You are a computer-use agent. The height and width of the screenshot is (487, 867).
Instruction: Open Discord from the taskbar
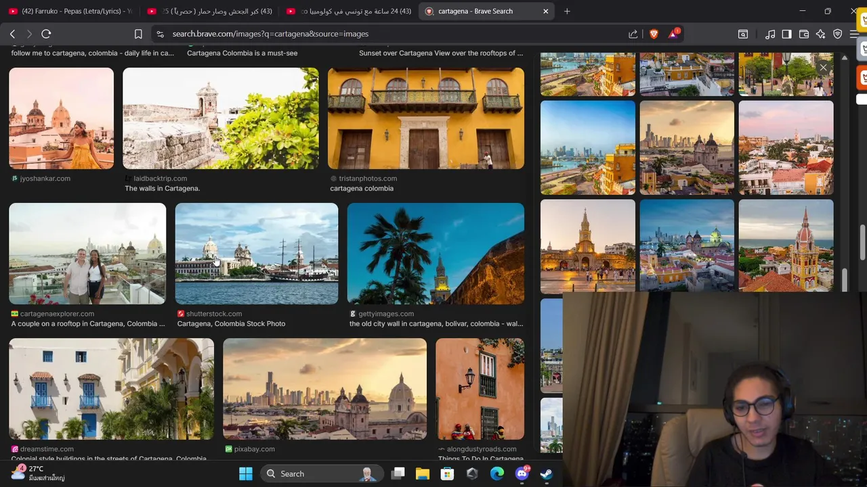click(x=522, y=473)
